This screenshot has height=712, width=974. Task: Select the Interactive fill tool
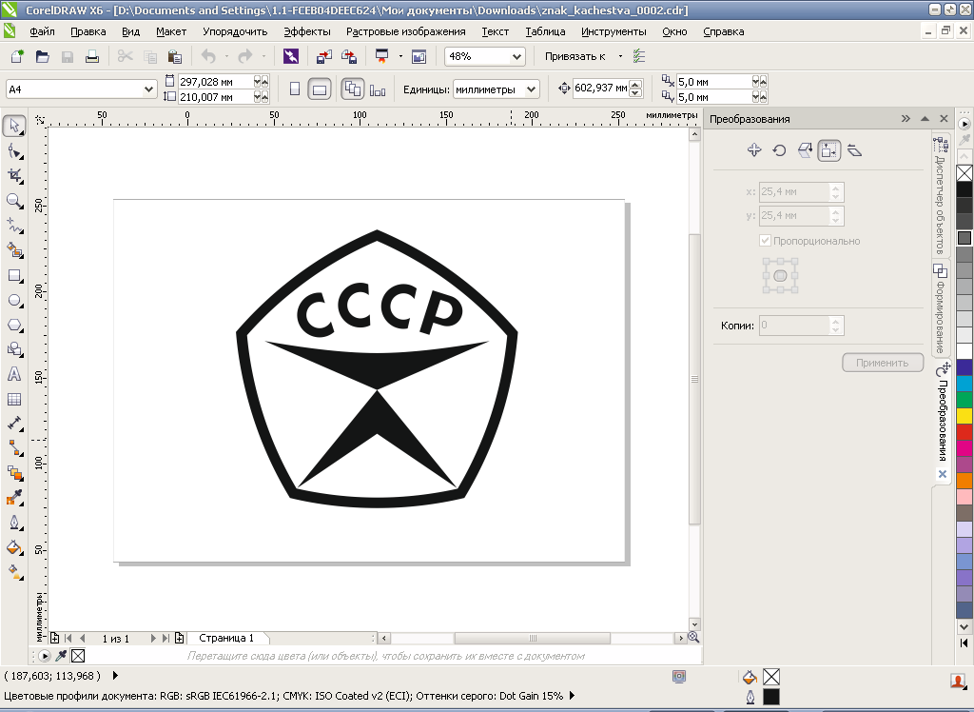pos(14,572)
